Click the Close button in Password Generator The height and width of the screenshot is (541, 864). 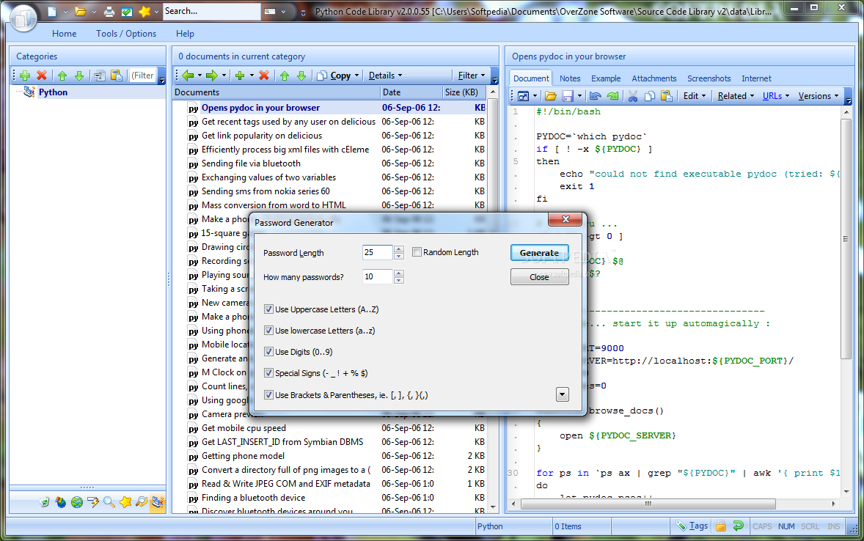click(539, 277)
